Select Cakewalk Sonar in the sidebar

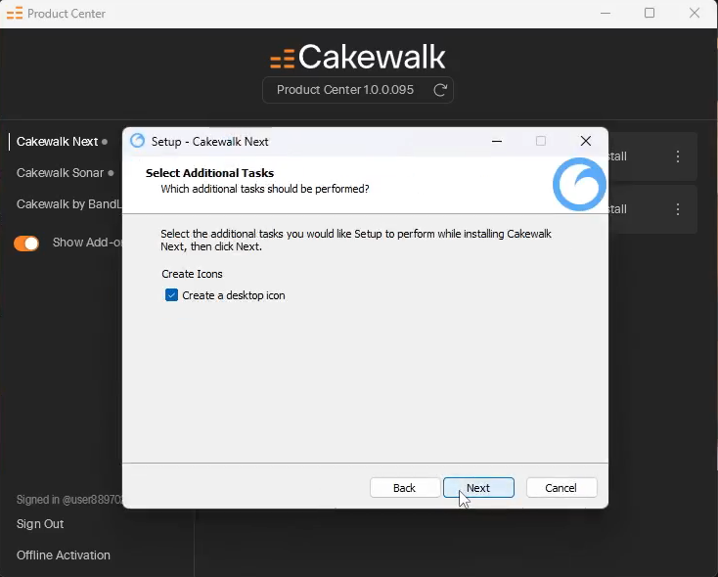pos(60,173)
